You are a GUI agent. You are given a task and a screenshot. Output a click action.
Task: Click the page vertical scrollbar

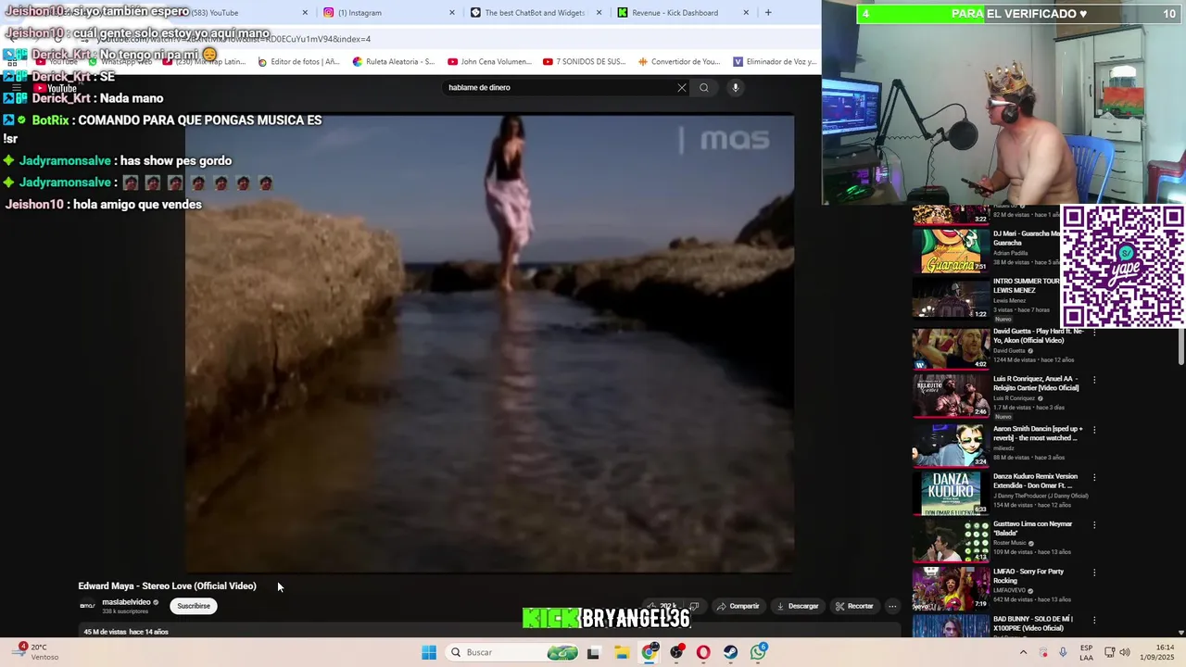click(1181, 347)
